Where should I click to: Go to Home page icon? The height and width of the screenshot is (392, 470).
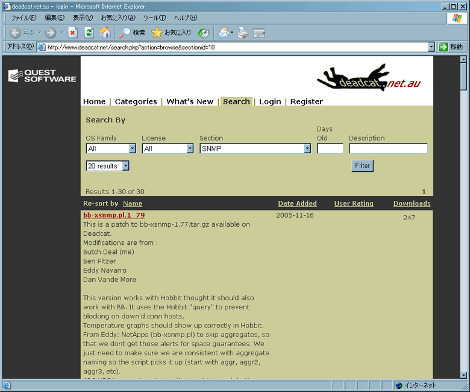(x=105, y=33)
